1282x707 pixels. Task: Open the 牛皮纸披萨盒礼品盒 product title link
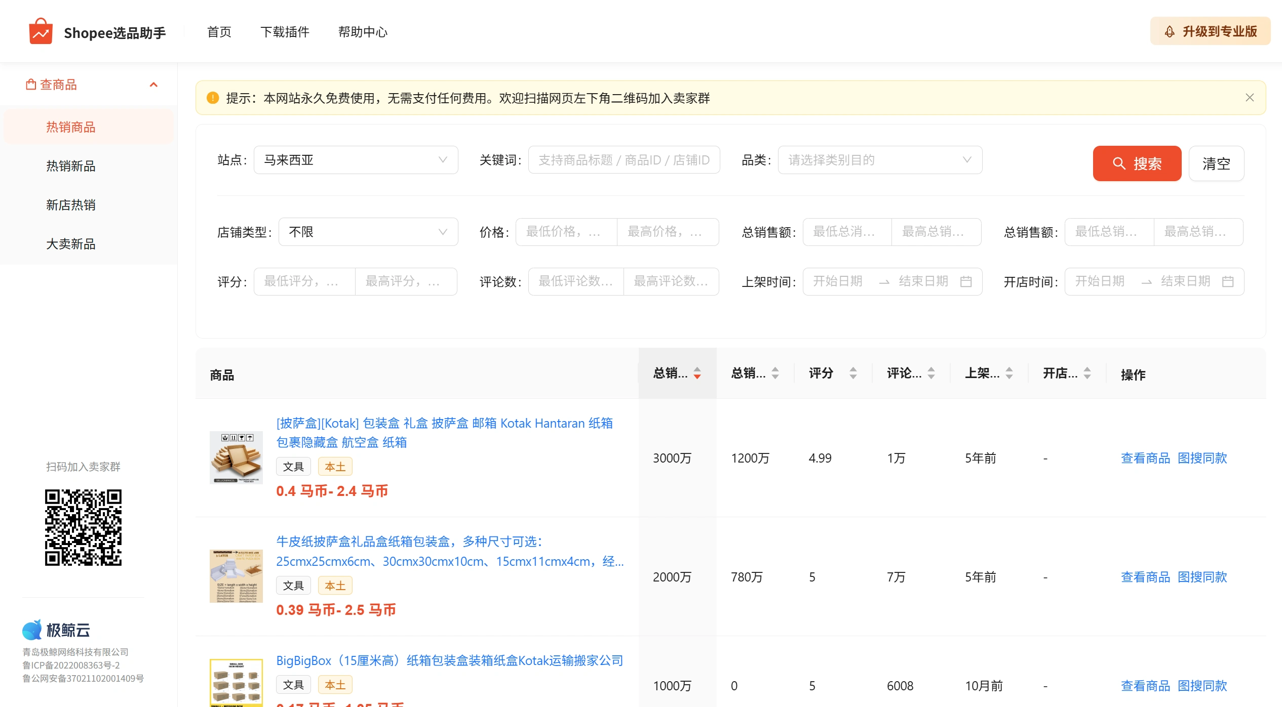tap(450, 552)
